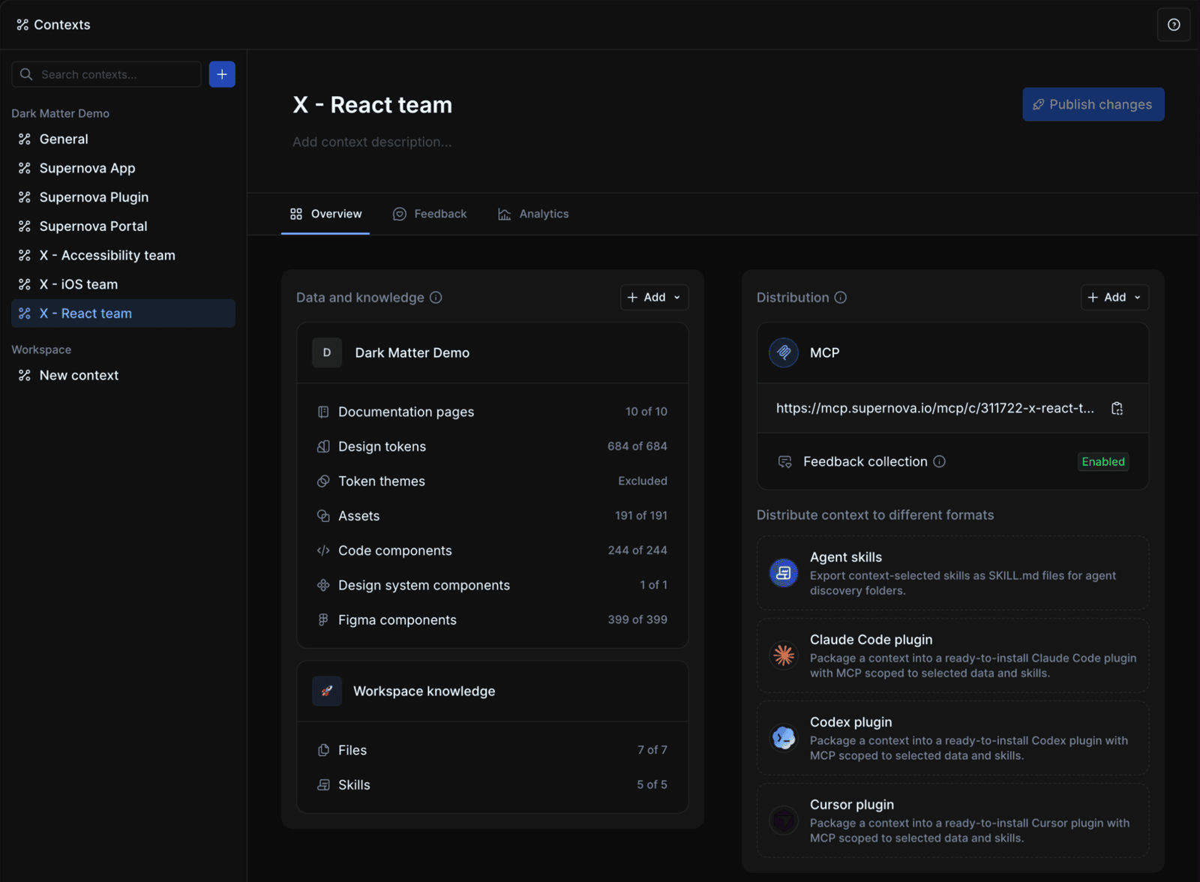Open info icon next to Data and knowledge
The height and width of the screenshot is (882, 1200).
click(x=436, y=298)
